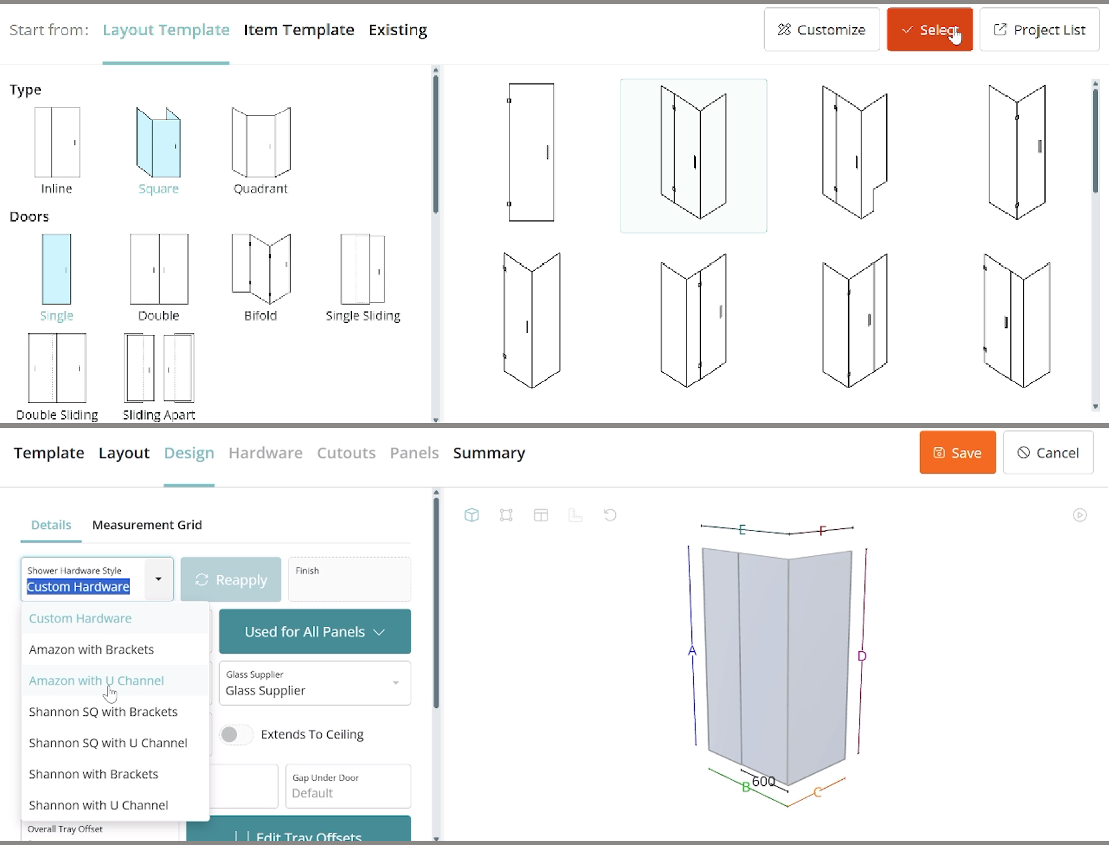Open the Hardware step tab
The image size is (1109, 845).
tap(266, 453)
